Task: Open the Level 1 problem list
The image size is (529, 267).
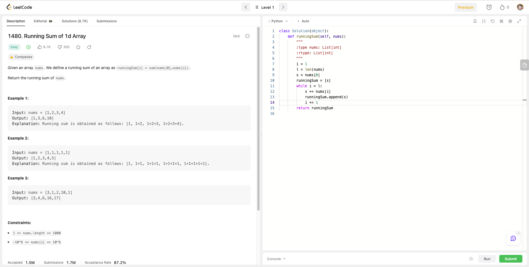Action: (x=264, y=7)
